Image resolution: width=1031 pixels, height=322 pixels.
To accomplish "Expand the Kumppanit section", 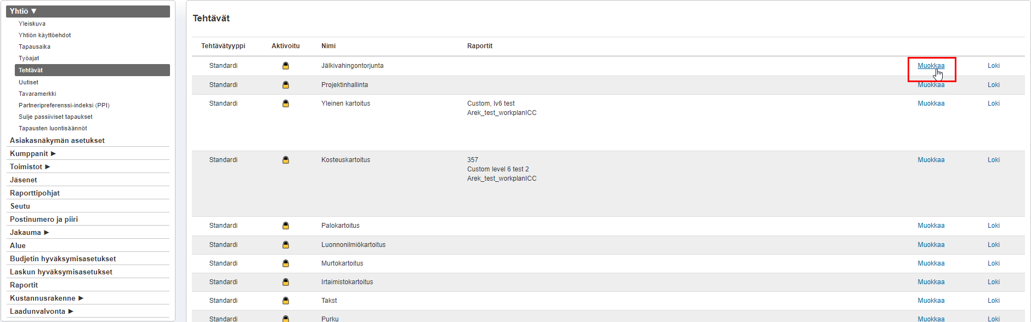I will pos(33,154).
